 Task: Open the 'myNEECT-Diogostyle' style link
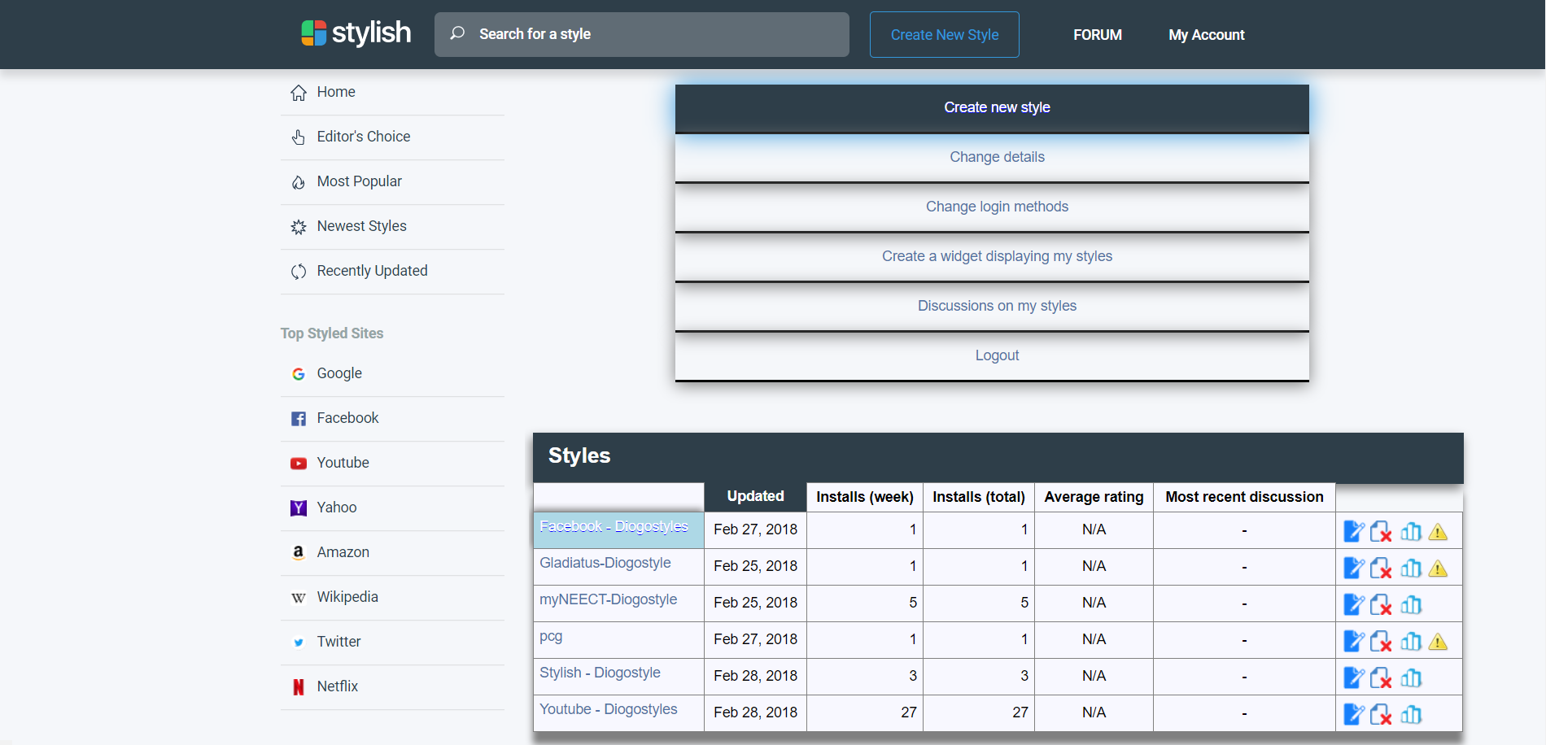pyautogui.click(x=609, y=599)
